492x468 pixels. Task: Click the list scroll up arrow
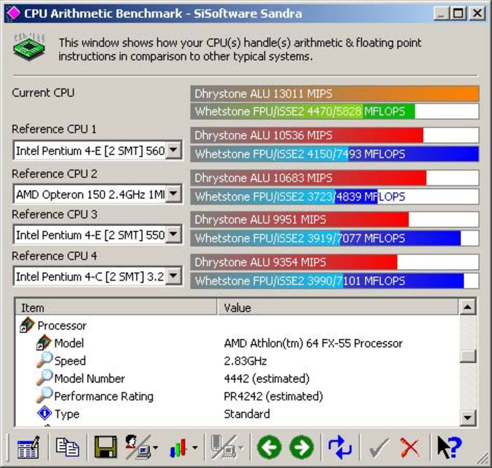click(468, 307)
